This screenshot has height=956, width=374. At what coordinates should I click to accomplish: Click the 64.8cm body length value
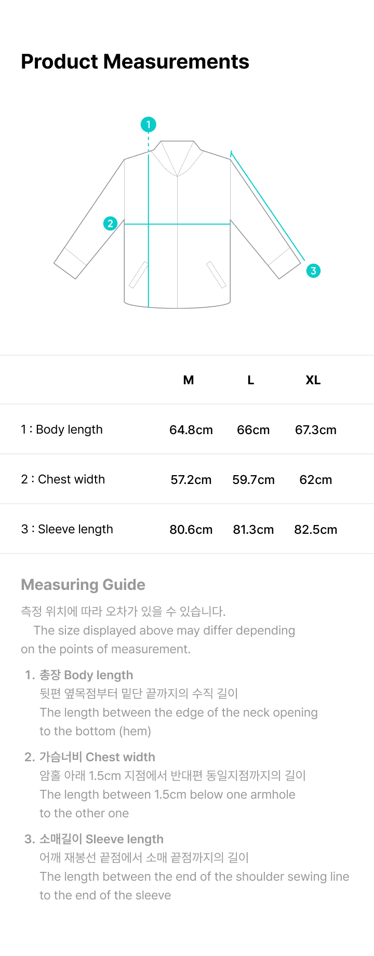pyautogui.click(x=191, y=430)
